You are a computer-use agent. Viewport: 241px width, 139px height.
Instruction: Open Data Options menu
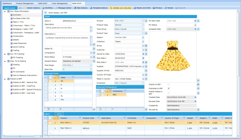tap(81, 8)
